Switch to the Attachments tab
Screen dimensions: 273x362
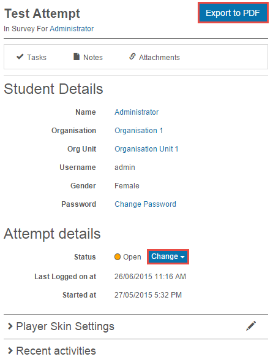point(154,57)
